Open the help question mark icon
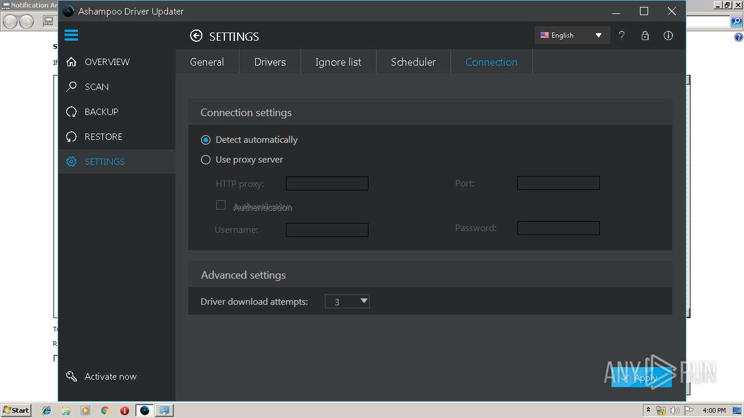Image resolution: width=744 pixels, height=418 pixels. click(621, 35)
